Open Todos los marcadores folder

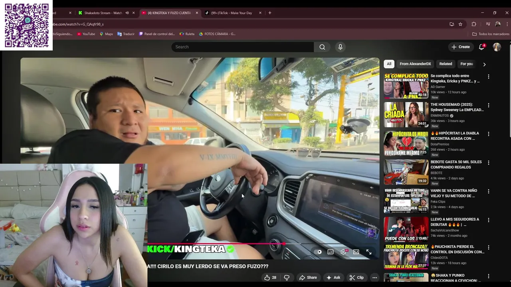coord(491,34)
